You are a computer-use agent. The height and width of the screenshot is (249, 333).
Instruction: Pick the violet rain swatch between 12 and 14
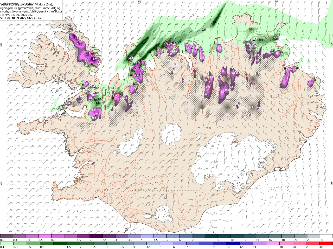click(x=246, y=243)
